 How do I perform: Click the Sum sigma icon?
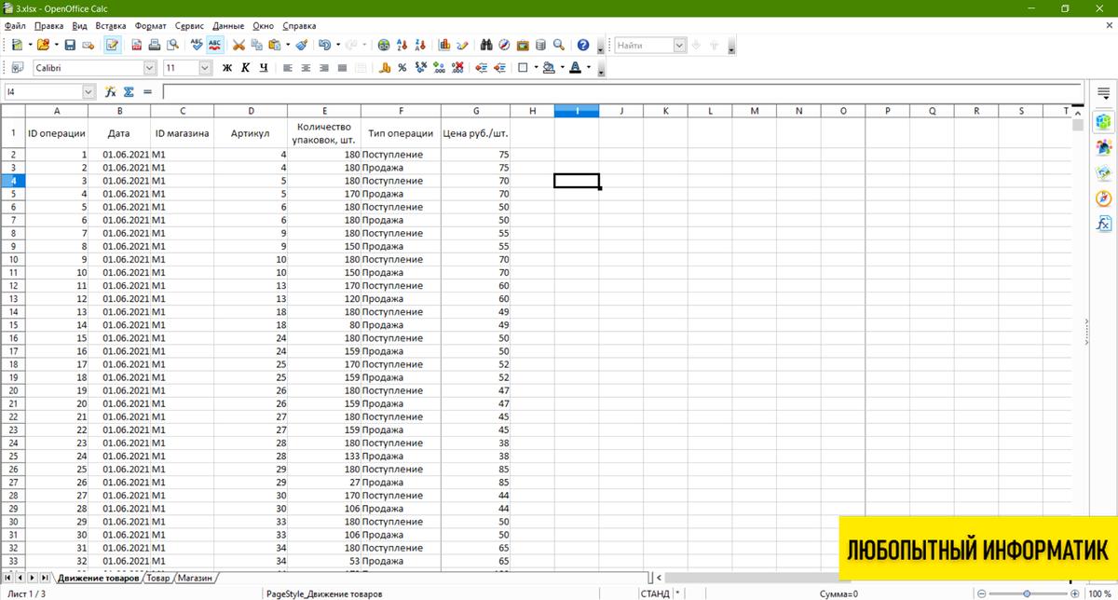(x=129, y=92)
